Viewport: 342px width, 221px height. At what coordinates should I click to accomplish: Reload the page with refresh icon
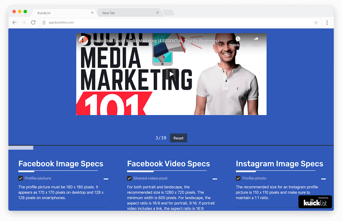(x=33, y=23)
